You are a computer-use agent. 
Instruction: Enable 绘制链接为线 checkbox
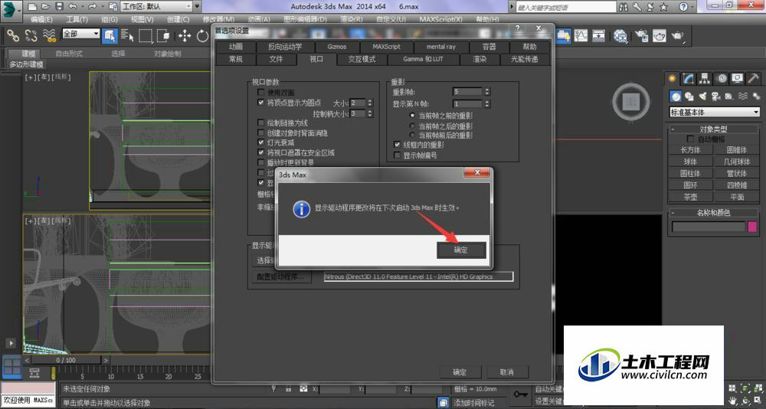click(261, 123)
